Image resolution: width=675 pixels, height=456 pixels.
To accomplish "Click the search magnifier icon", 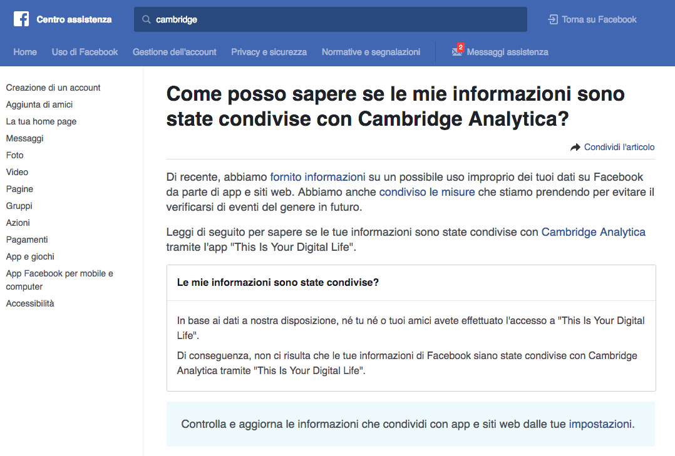I will pos(147,19).
